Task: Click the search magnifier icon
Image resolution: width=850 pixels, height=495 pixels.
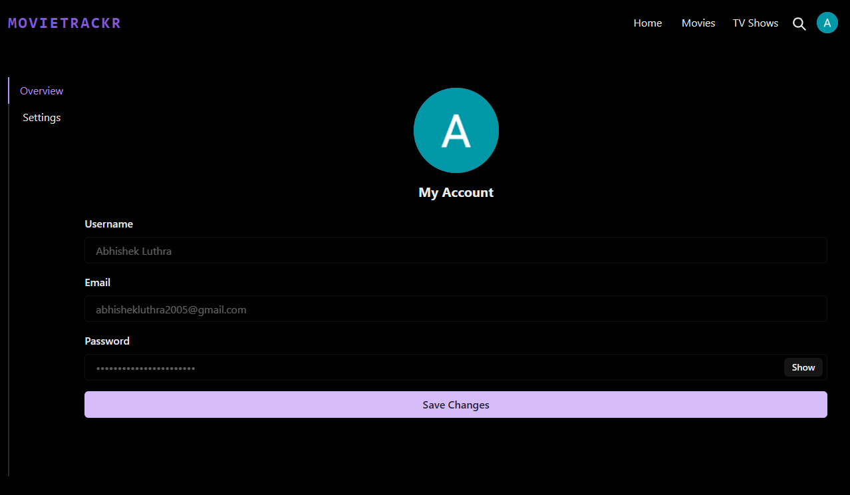Action: [799, 23]
